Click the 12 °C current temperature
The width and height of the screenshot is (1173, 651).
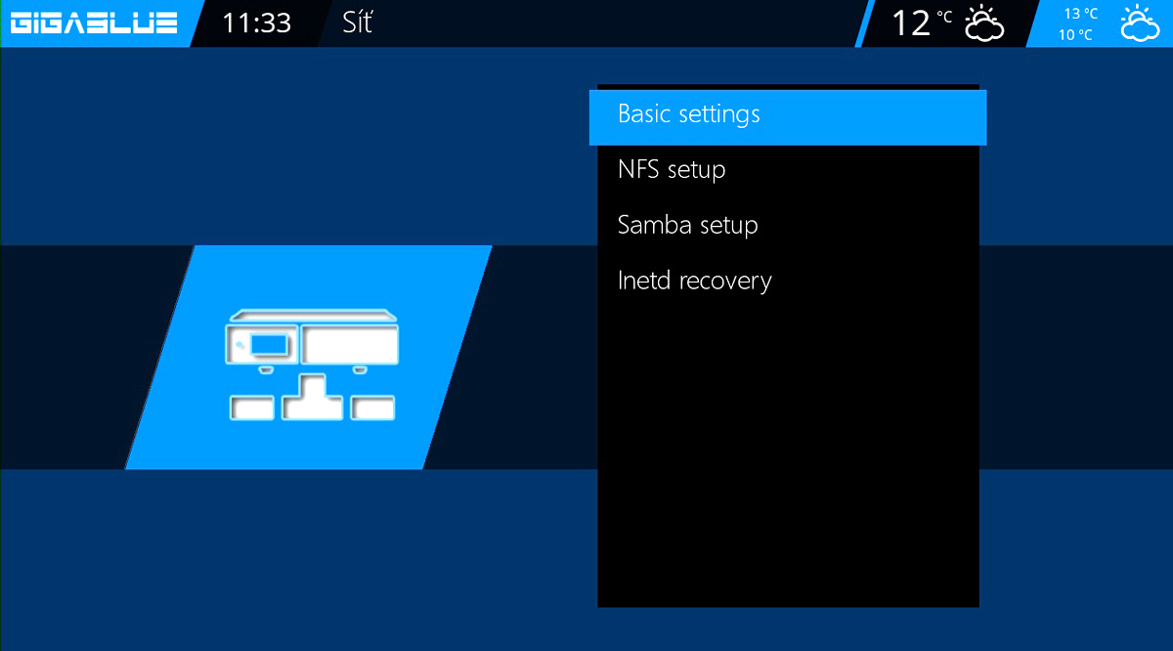(x=921, y=22)
